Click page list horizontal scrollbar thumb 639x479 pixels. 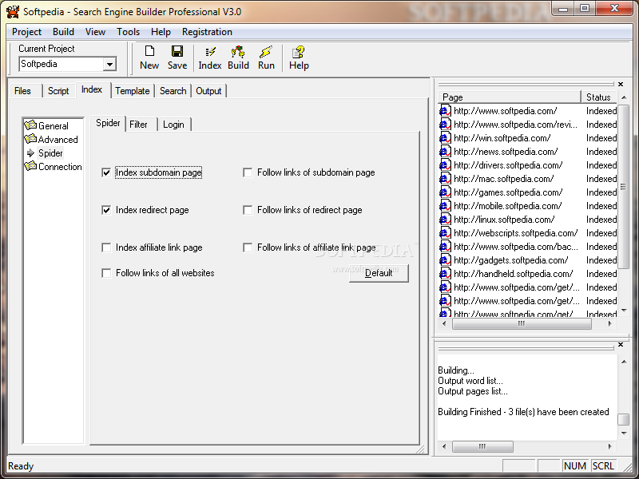point(522,324)
